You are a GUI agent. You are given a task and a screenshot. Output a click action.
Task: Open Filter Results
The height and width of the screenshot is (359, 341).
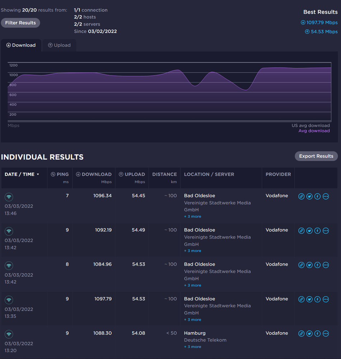20,23
